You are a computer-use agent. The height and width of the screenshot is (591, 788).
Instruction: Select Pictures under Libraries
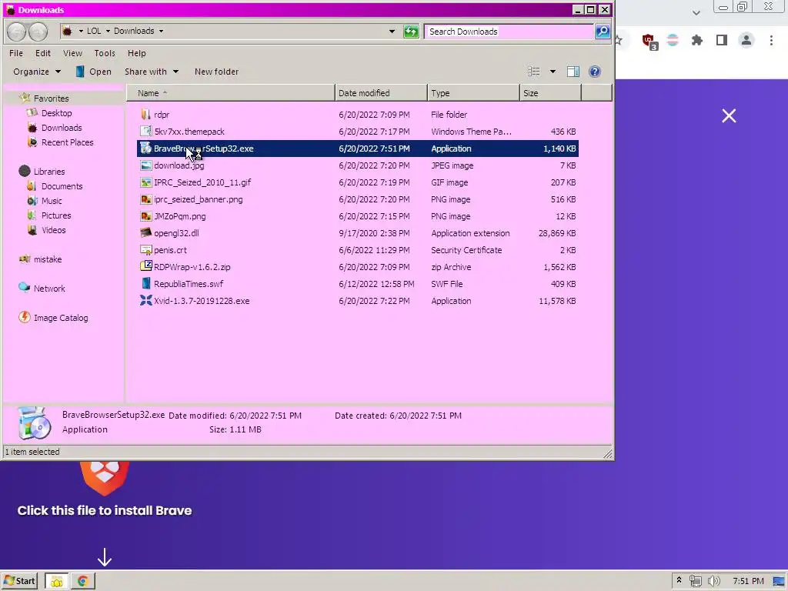click(55, 215)
